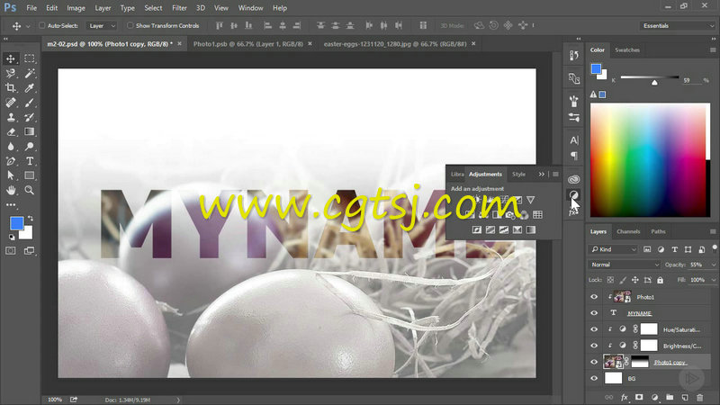Open Adjustments panel flyout menu
The image size is (720, 405).
(555, 175)
